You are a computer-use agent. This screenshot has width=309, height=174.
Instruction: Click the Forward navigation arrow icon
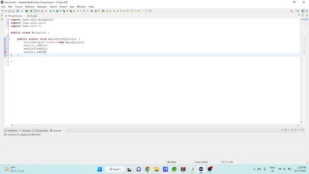click(142, 11)
